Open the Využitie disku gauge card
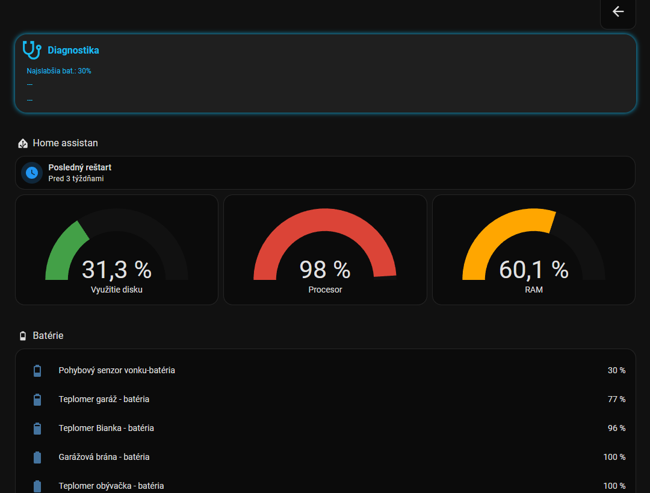650x493 pixels. click(x=116, y=250)
